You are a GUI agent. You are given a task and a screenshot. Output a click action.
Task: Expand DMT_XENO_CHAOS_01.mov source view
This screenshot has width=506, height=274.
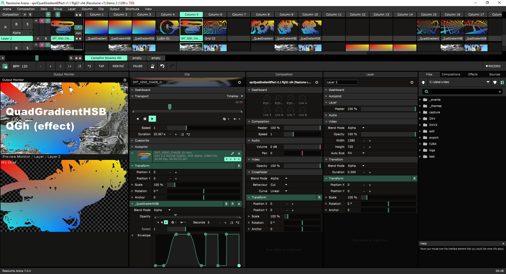pos(232,153)
